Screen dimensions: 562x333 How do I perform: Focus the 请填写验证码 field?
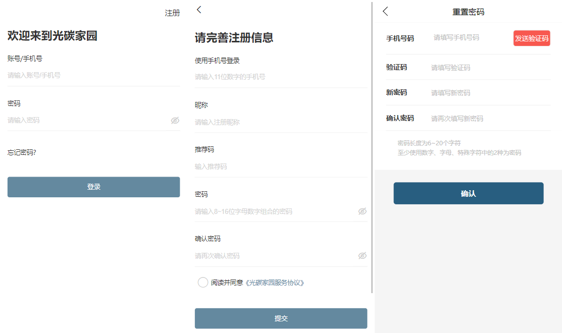pyautogui.click(x=490, y=68)
